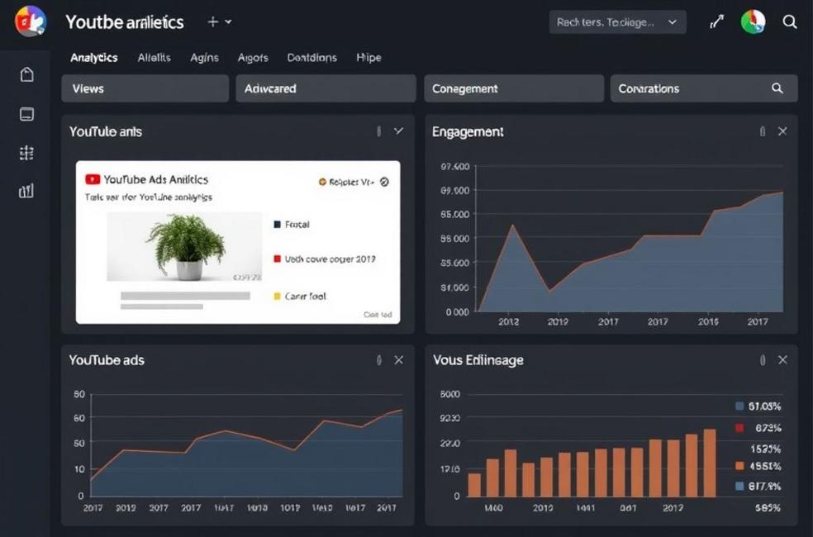Expand the plus dropdown beside the title
The width and height of the screenshot is (813, 537).
tap(219, 22)
